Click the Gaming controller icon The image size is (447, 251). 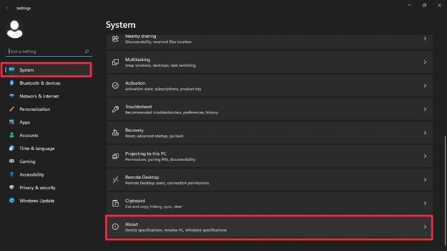click(x=12, y=162)
